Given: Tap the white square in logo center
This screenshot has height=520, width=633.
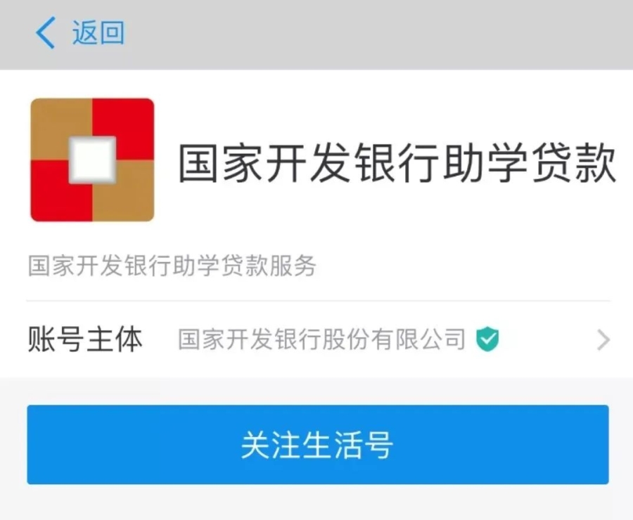Looking at the screenshot, I should click(x=92, y=160).
